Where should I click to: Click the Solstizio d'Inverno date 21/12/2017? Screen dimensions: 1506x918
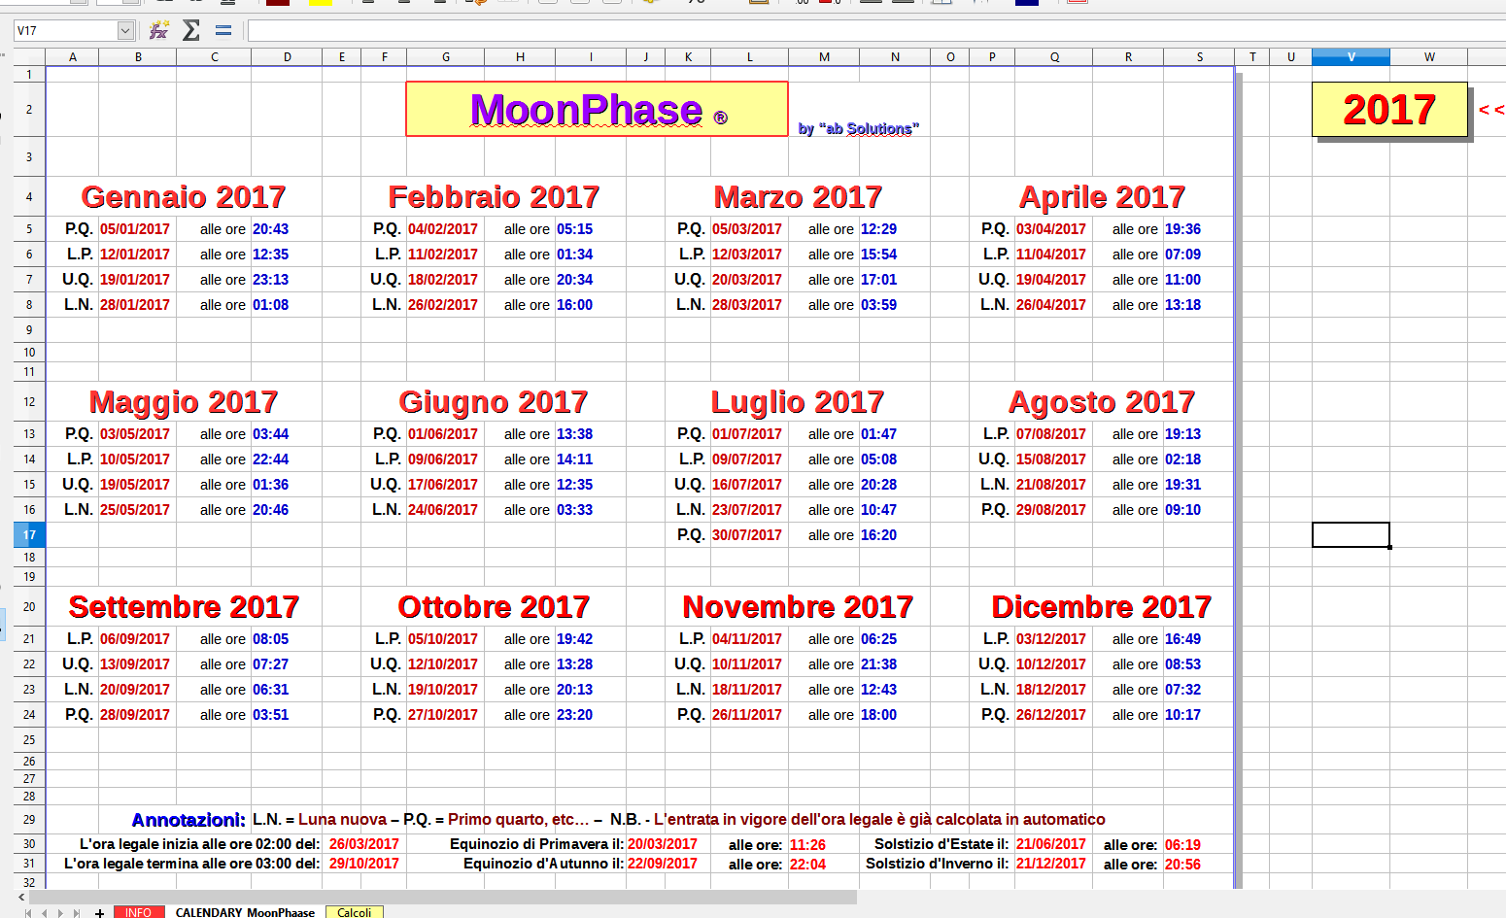click(x=1051, y=864)
